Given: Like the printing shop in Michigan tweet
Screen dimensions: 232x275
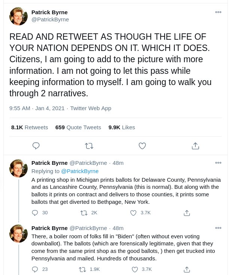Looking at the screenshot, I should pyautogui.click(x=134, y=213).
